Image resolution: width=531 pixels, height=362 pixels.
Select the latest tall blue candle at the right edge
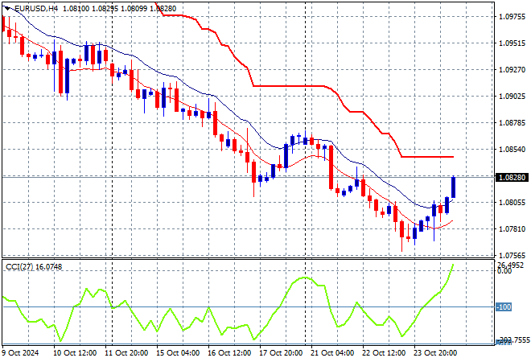tap(453, 187)
